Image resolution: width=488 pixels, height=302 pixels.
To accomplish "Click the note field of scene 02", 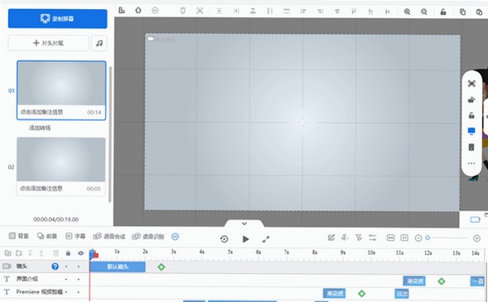I will [41, 189].
